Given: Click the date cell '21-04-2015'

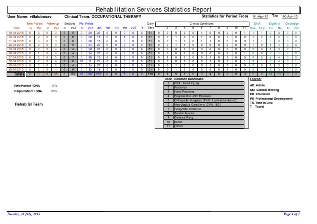Looking at the screenshot, I should (x=16, y=41).
